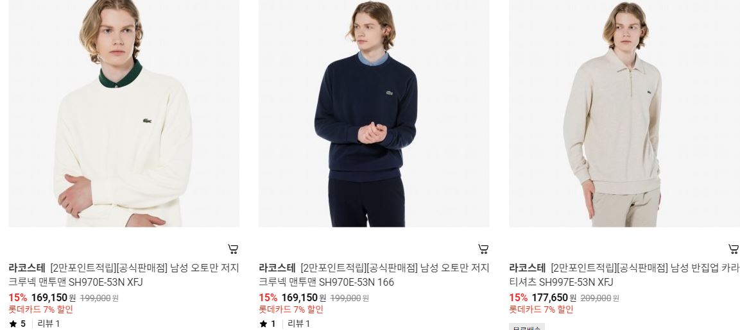The image size is (740, 330).
Task: Click 롯데카드 7% 할인 under first product
Action: click(40, 309)
